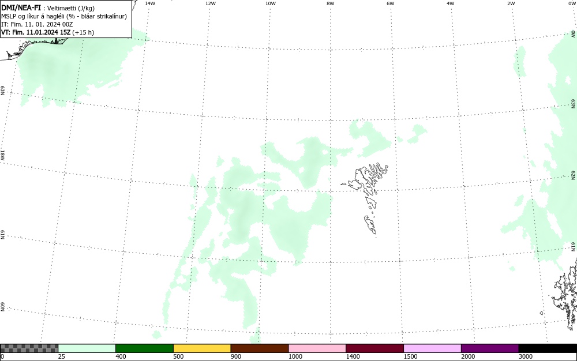The height and width of the screenshot is (361, 577).
Task: Click the 14W longitude label
Action: 150,3
